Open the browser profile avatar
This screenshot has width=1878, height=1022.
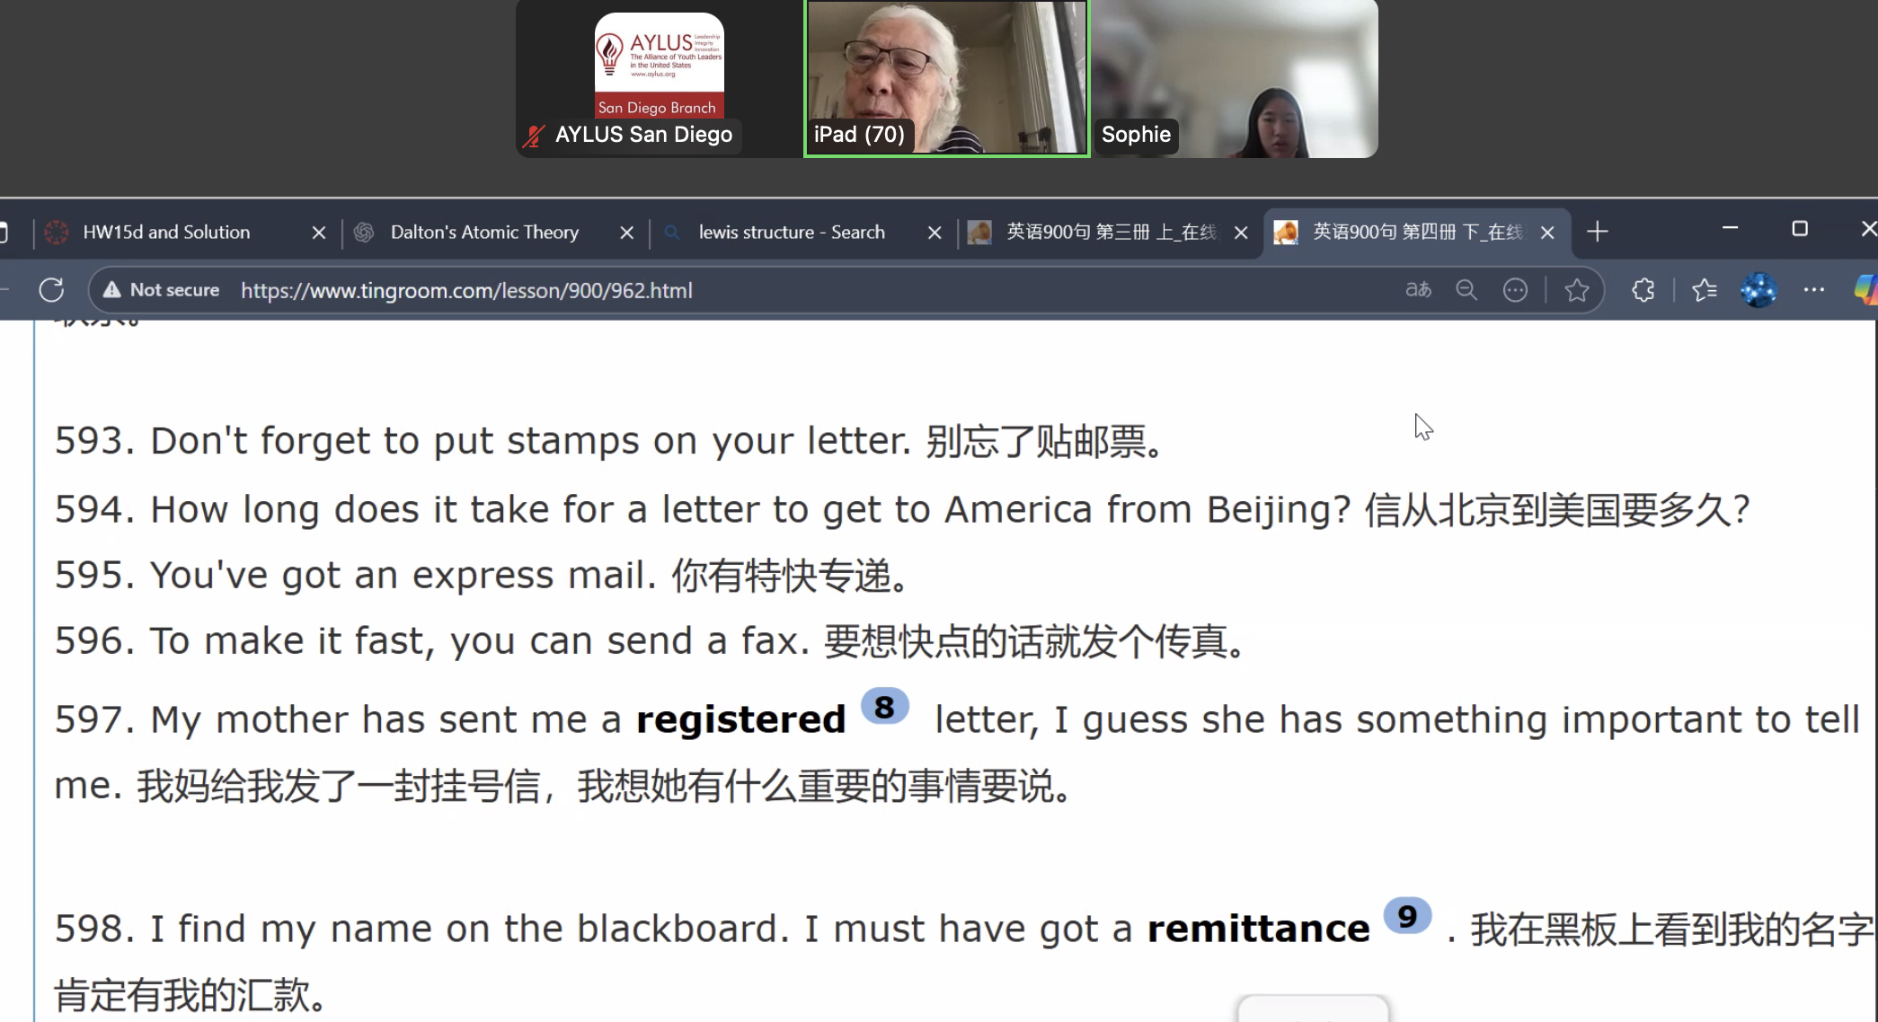[1758, 290]
